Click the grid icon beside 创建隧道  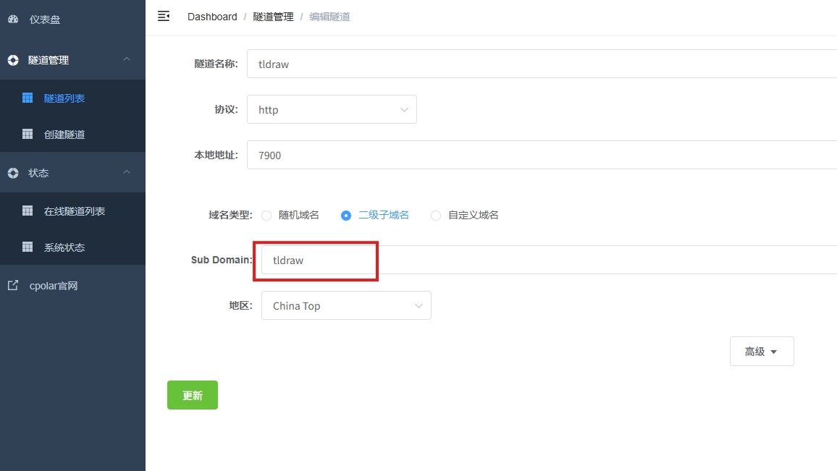28,134
